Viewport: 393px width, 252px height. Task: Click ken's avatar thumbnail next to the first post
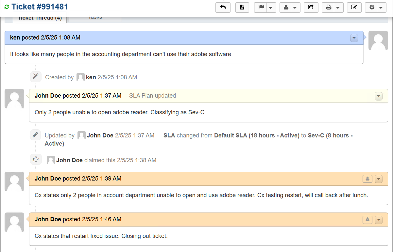pyautogui.click(x=378, y=40)
